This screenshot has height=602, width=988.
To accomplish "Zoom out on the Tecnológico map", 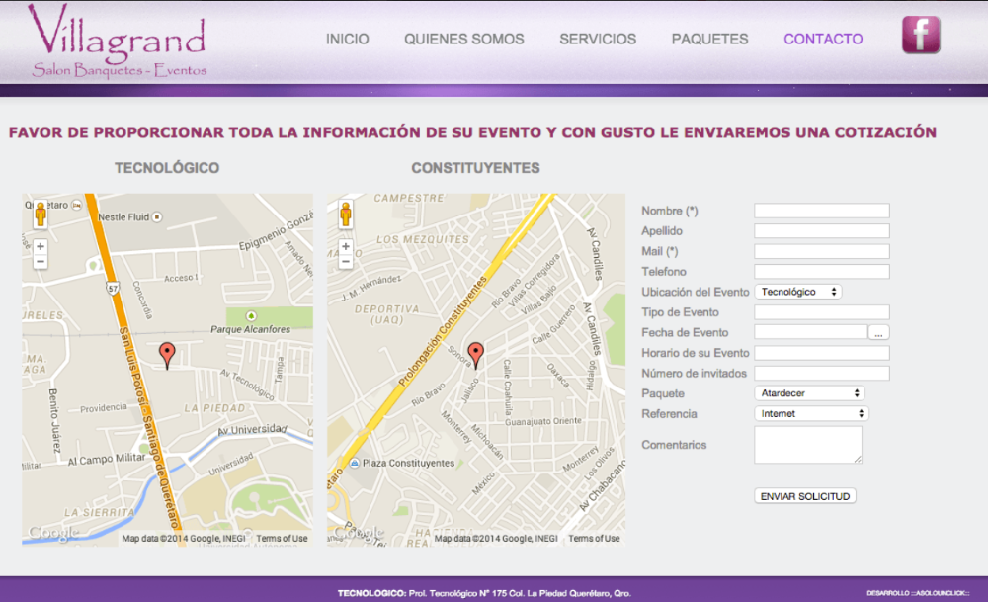I will pyautogui.click(x=41, y=262).
